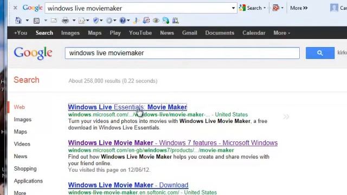Click the softonic.com green URL text
This screenshot has height=195, width=347.
[124, 192]
